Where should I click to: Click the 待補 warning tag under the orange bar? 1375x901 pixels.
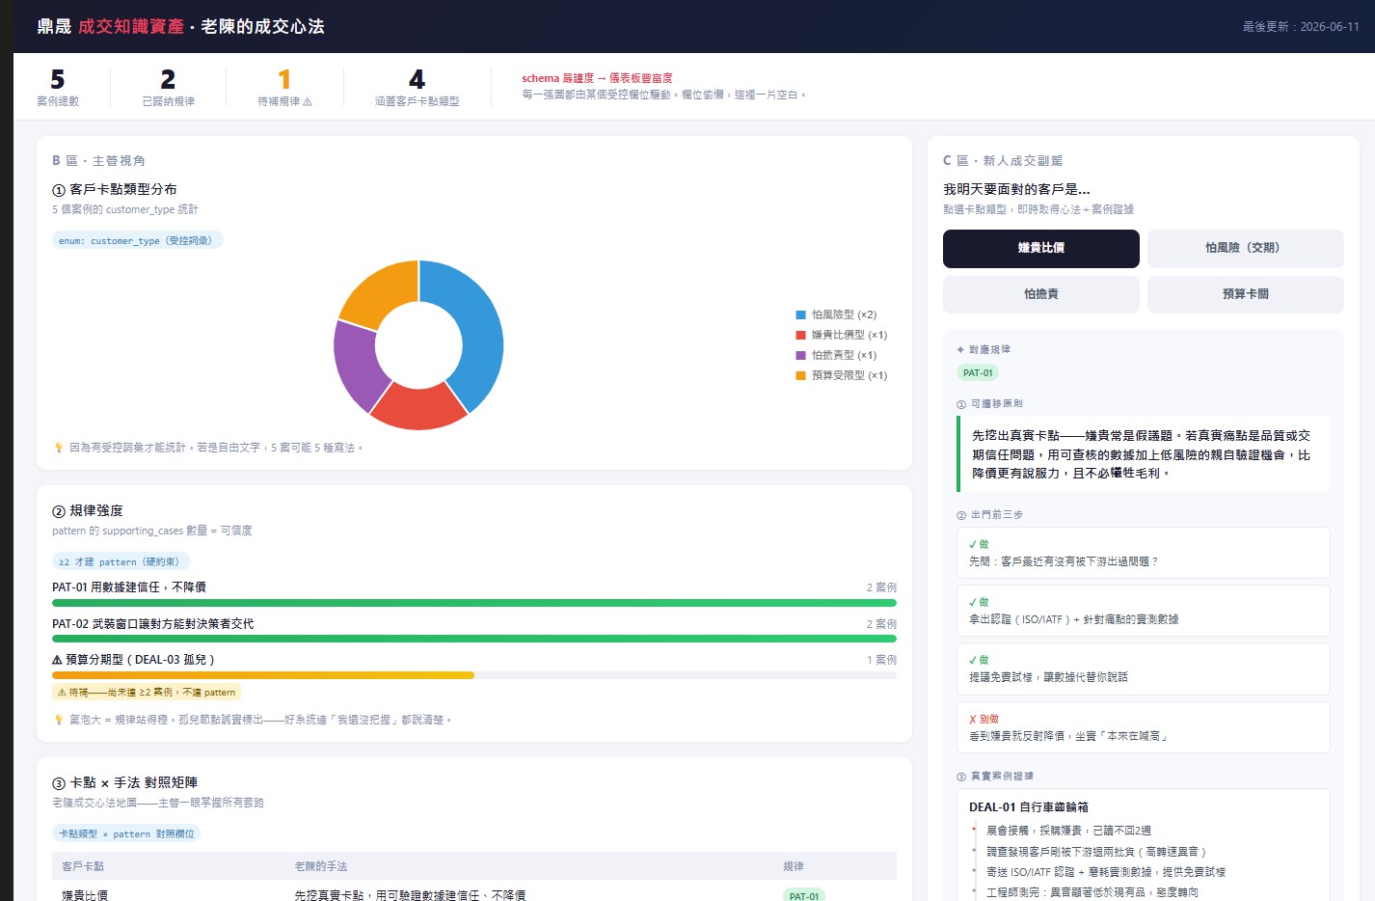tap(147, 692)
